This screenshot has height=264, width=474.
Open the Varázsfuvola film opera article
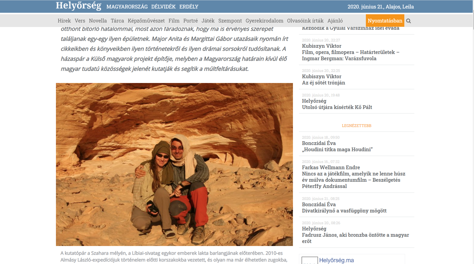tap(351, 55)
